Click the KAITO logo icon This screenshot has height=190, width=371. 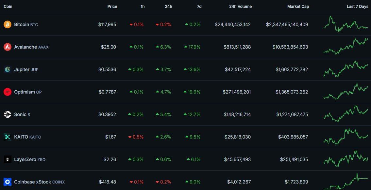(7, 137)
